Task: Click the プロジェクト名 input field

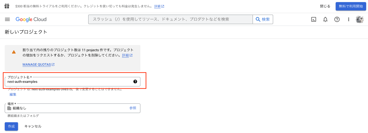Action: coord(73,82)
